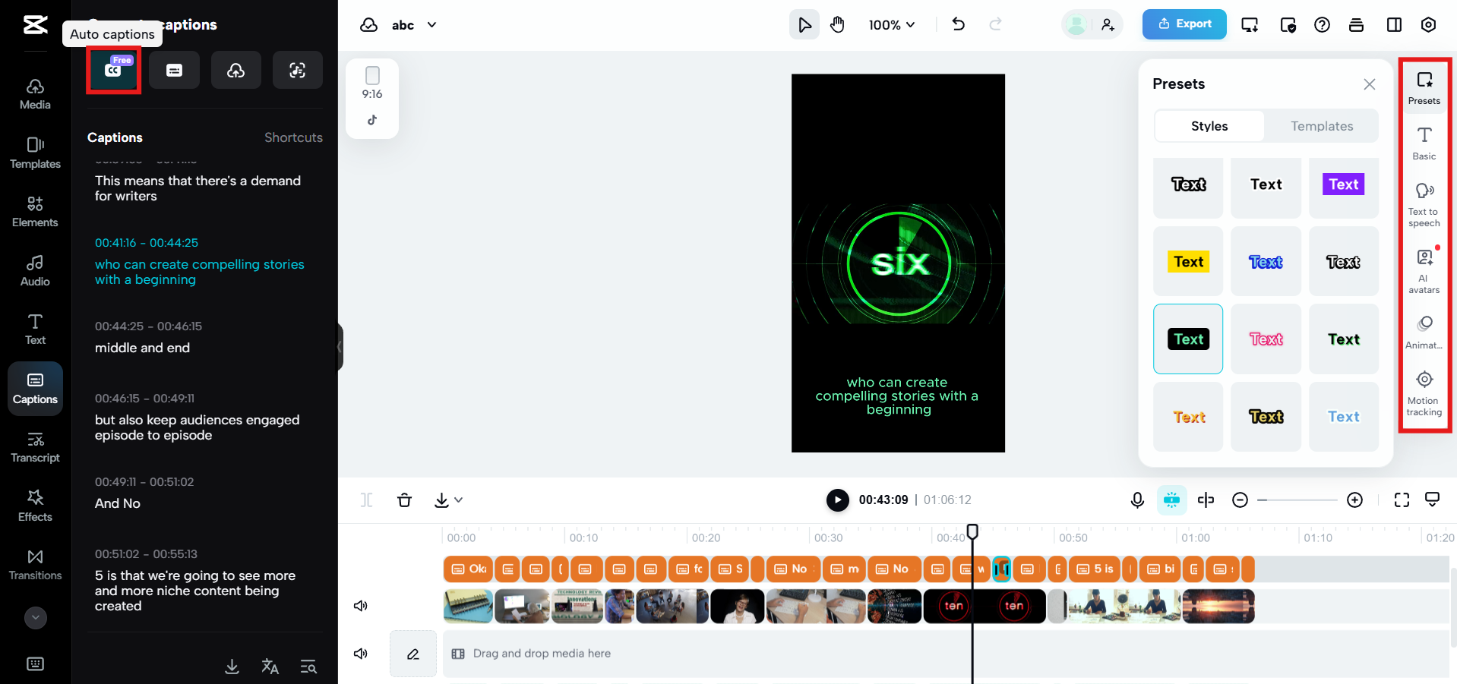Click the split-at-playhead icon by zoom controls
Image resolution: width=1457 pixels, height=684 pixels.
(1206, 500)
